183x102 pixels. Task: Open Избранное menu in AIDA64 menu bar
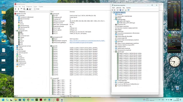[x=29, y=7]
